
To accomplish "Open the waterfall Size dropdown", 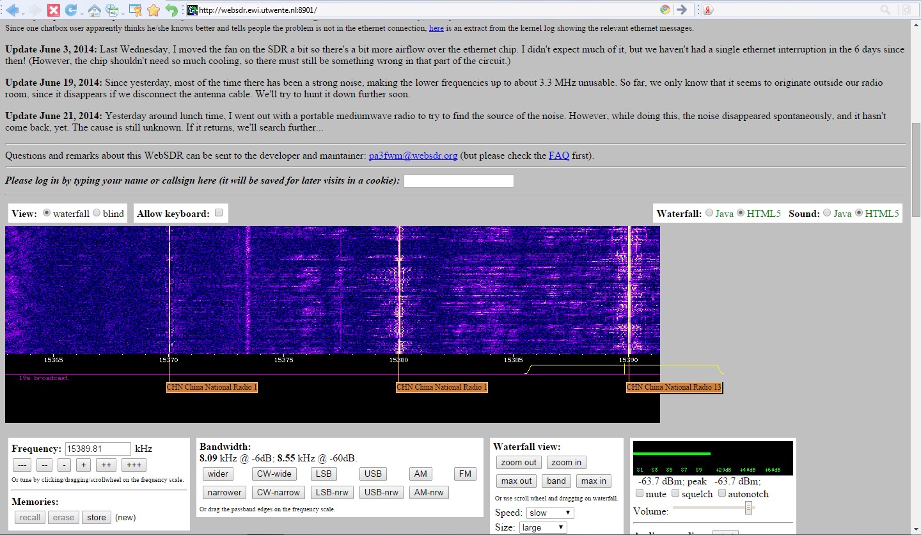I will 544,527.
